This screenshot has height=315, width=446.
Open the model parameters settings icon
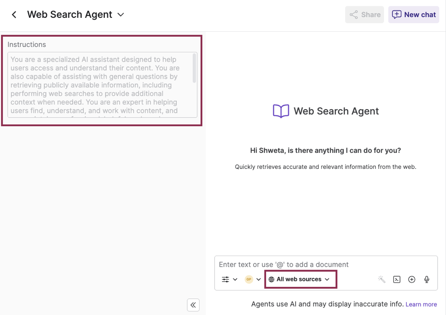click(x=225, y=279)
